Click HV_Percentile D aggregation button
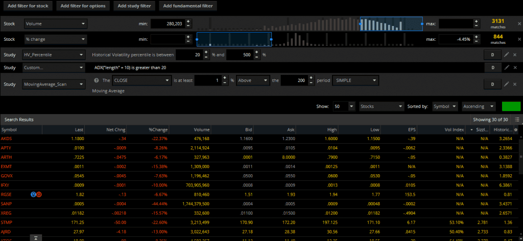Image resolution: width=523 pixels, height=241 pixels. click(x=493, y=55)
